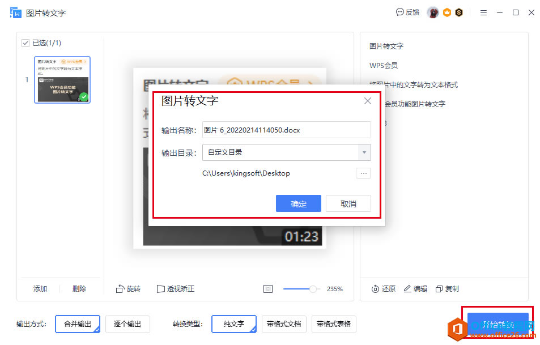Select result line WPS会员

click(x=383, y=65)
